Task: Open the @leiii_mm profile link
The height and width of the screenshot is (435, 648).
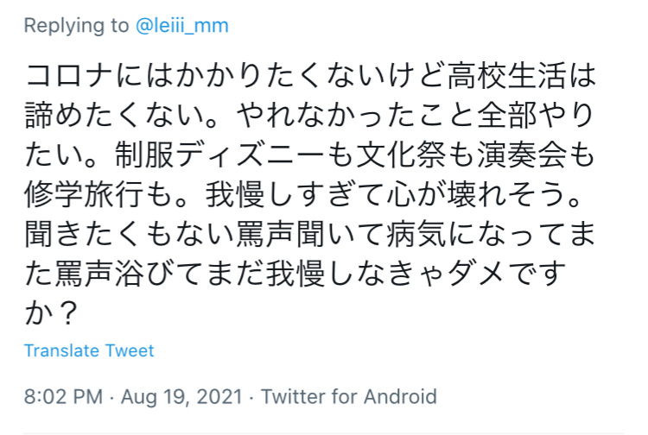Action: (182, 25)
